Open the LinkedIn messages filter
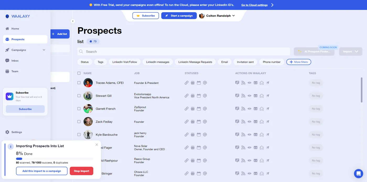The height and width of the screenshot is (182, 367). tap(158, 62)
